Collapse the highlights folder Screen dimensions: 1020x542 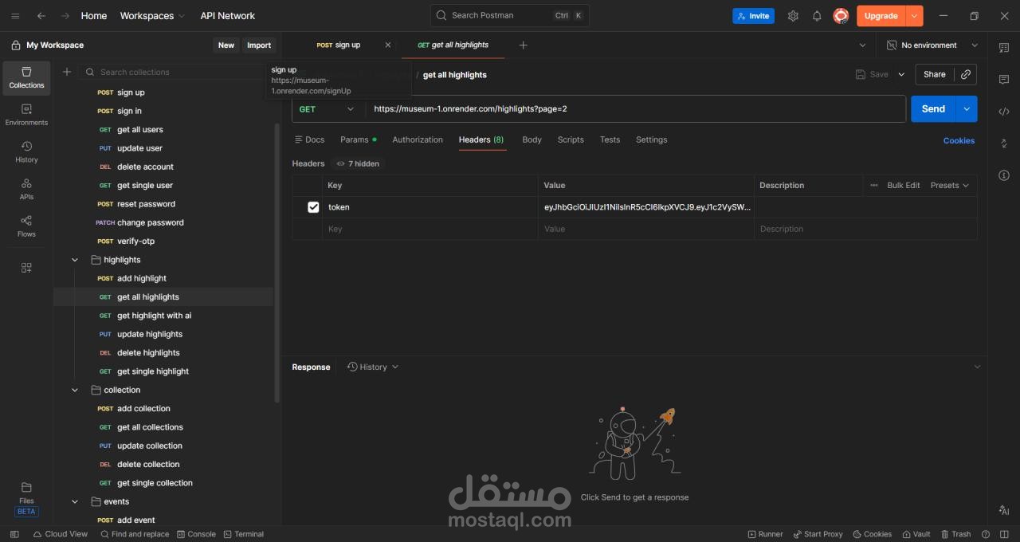75,260
